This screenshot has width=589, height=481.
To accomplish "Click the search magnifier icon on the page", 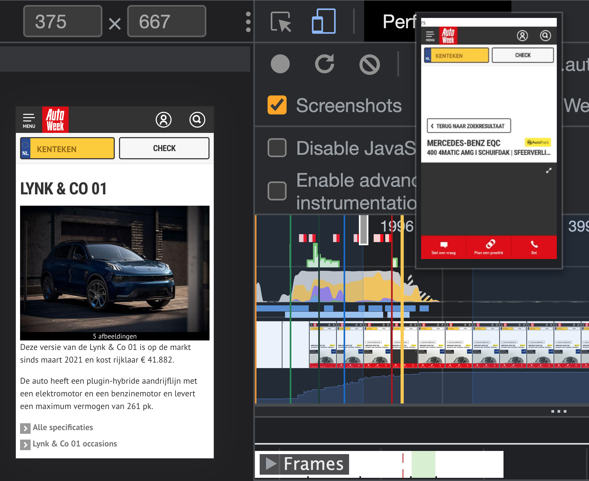I will click(x=197, y=120).
